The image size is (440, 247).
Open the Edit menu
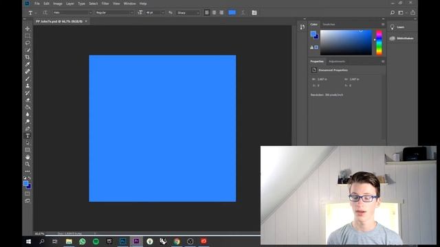coord(46,3)
